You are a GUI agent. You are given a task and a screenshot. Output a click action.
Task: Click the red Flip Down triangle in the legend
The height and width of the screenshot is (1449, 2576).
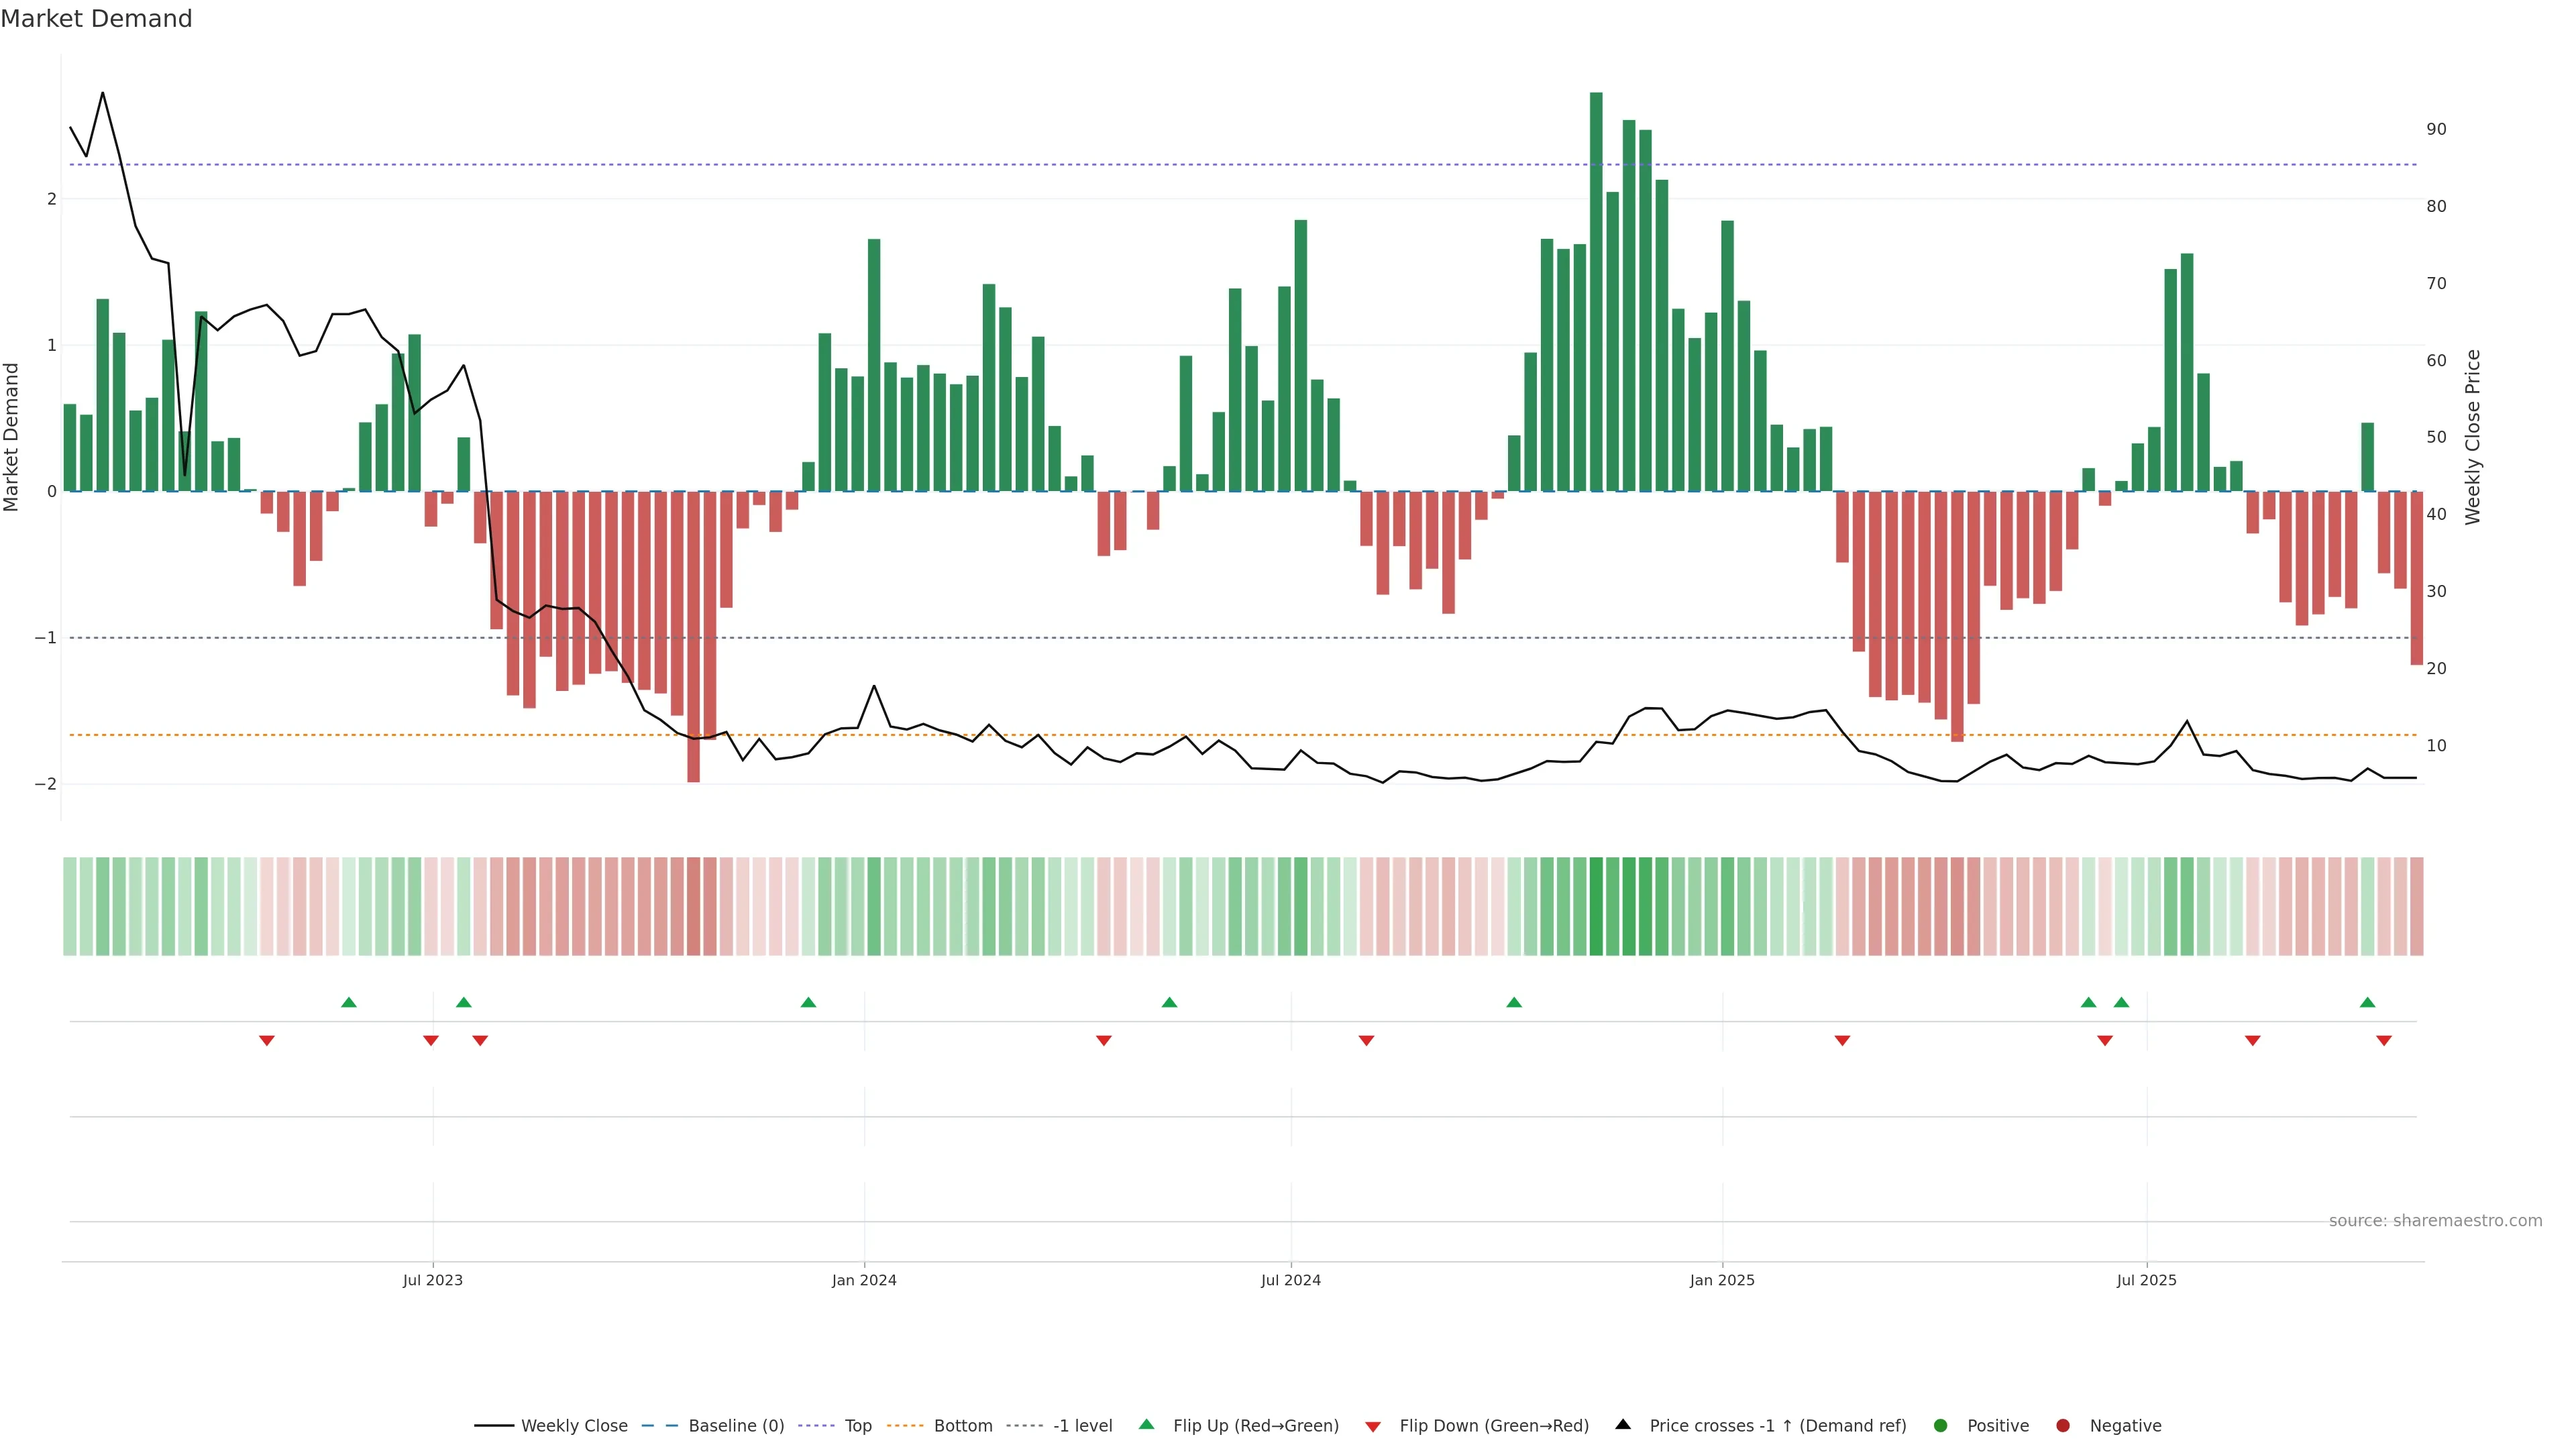tap(1373, 1426)
